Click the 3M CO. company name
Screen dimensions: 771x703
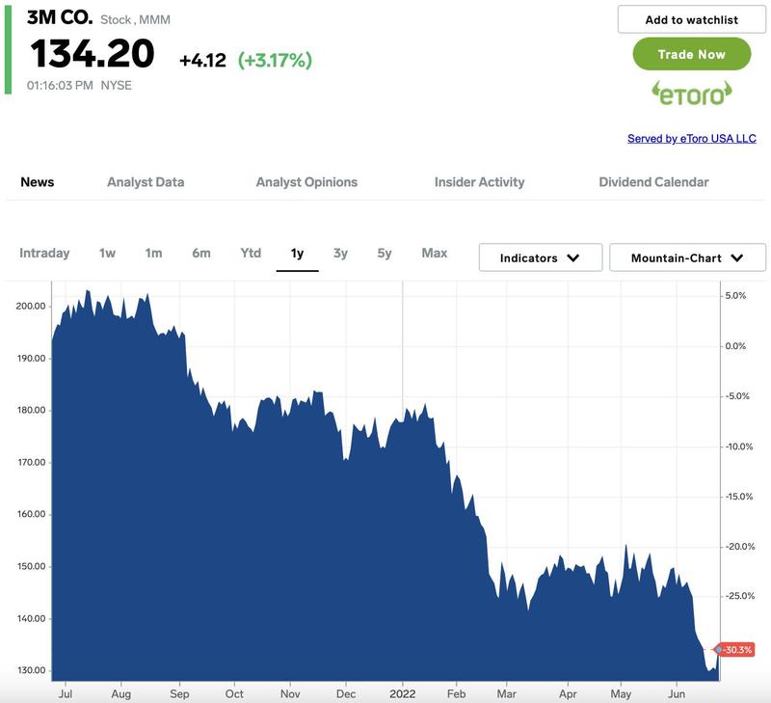[60, 17]
